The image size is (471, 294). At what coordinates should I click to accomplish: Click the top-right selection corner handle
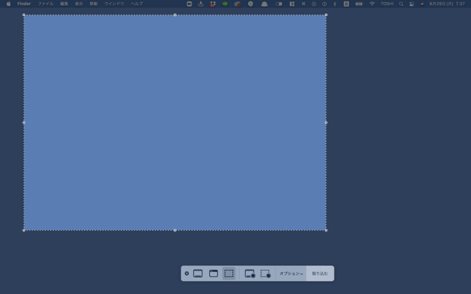point(326,15)
